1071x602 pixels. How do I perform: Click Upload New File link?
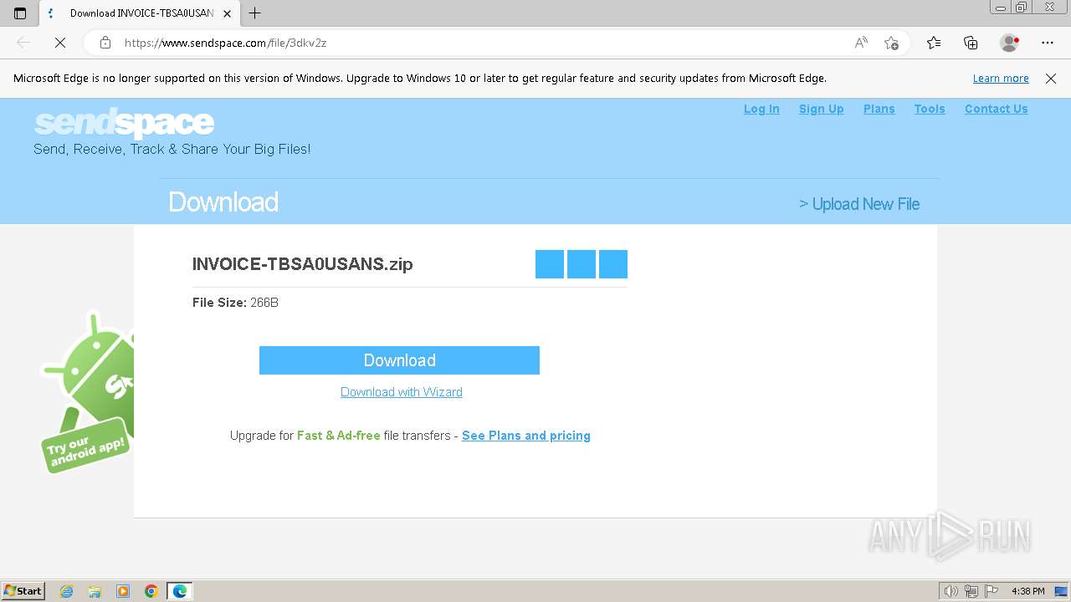[859, 204]
